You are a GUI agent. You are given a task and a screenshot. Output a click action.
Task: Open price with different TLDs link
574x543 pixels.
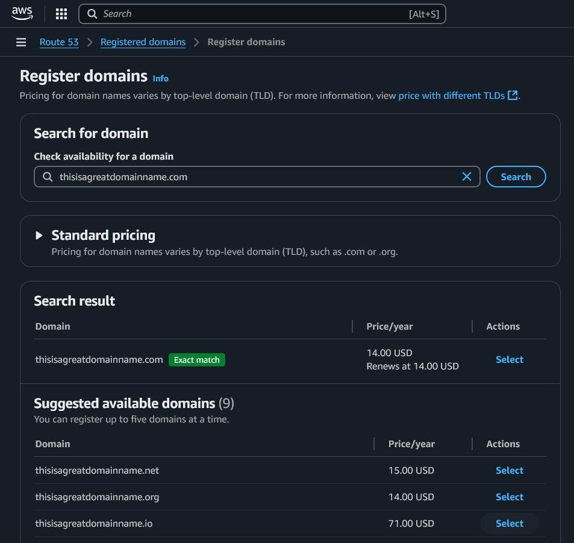coord(451,95)
